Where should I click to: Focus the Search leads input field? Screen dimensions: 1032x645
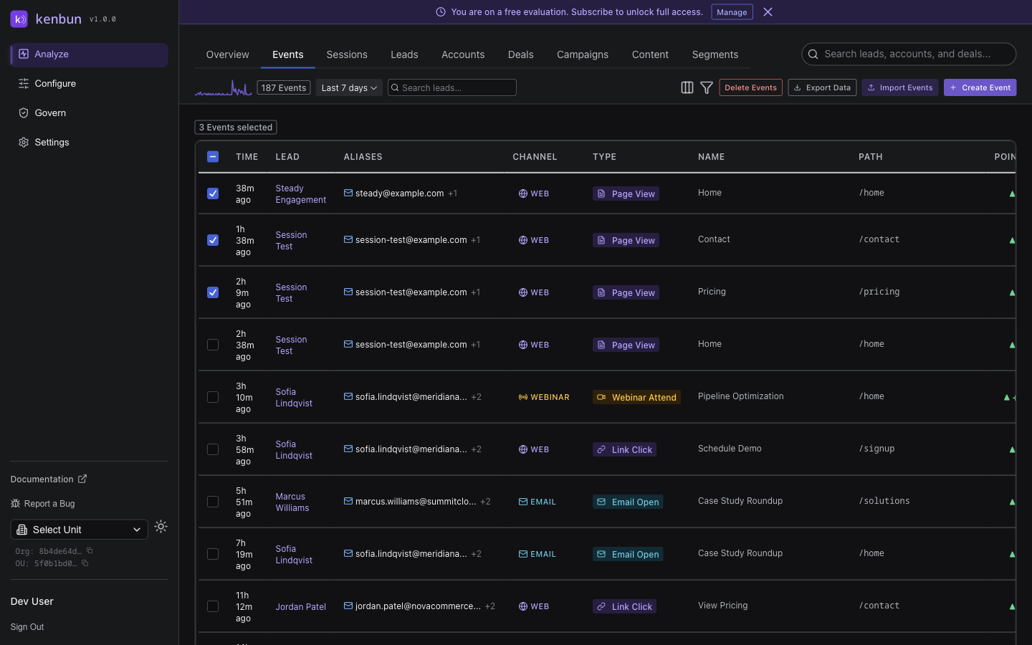[451, 87]
